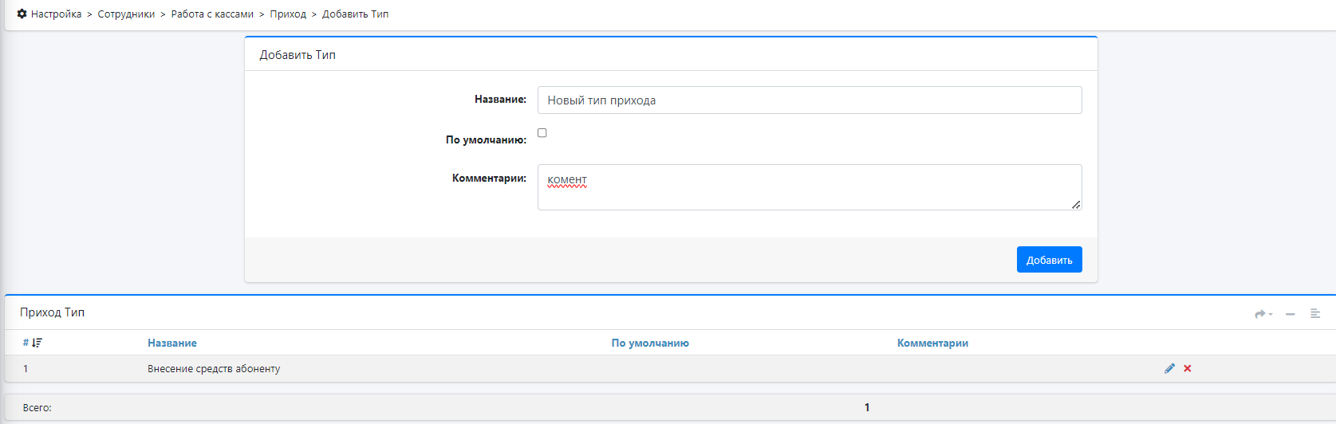Sort by По умолчанию column header

[x=650, y=343]
